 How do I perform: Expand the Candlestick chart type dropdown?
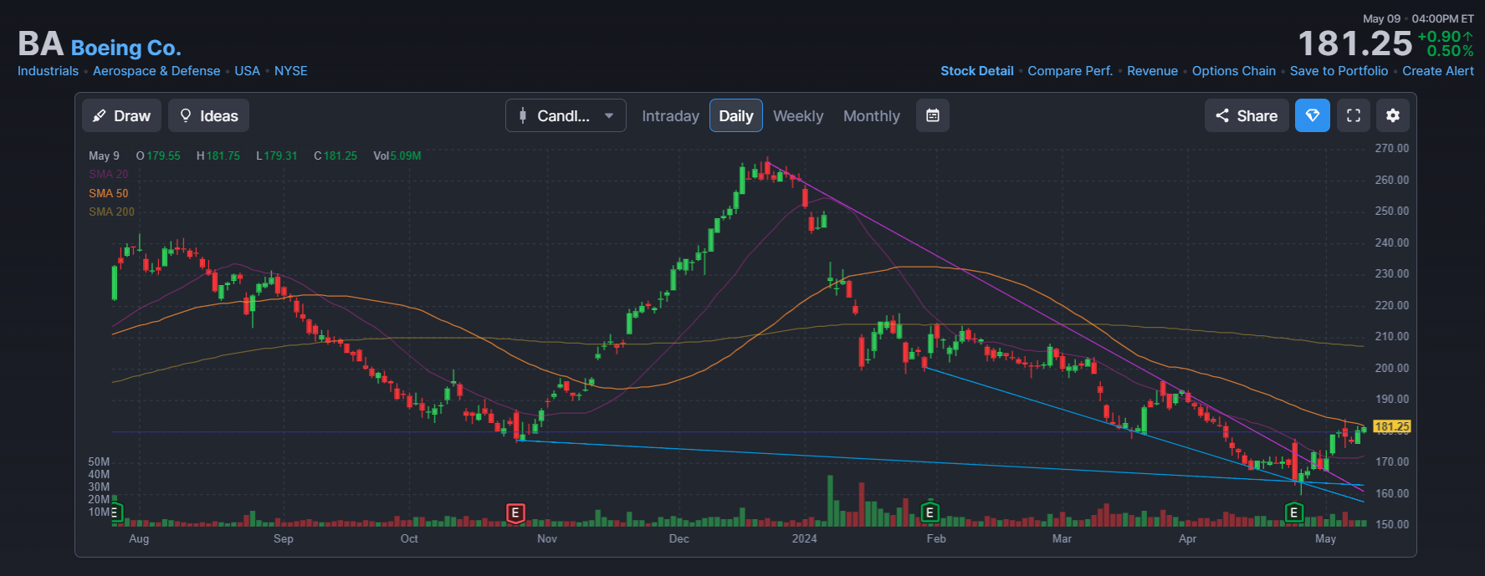click(x=566, y=115)
